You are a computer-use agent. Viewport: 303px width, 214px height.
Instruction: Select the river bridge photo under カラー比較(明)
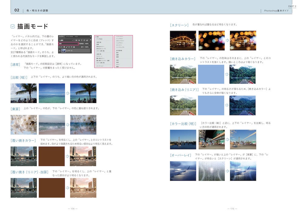coord(183,139)
